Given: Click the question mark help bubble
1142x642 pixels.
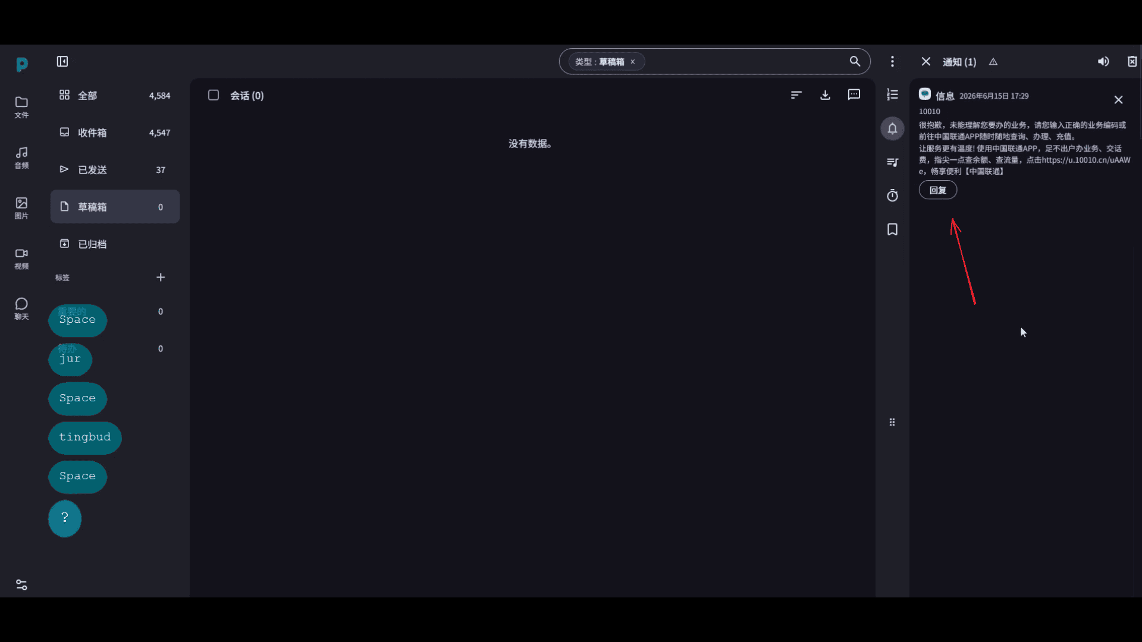Looking at the screenshot, I should point(65,518).
